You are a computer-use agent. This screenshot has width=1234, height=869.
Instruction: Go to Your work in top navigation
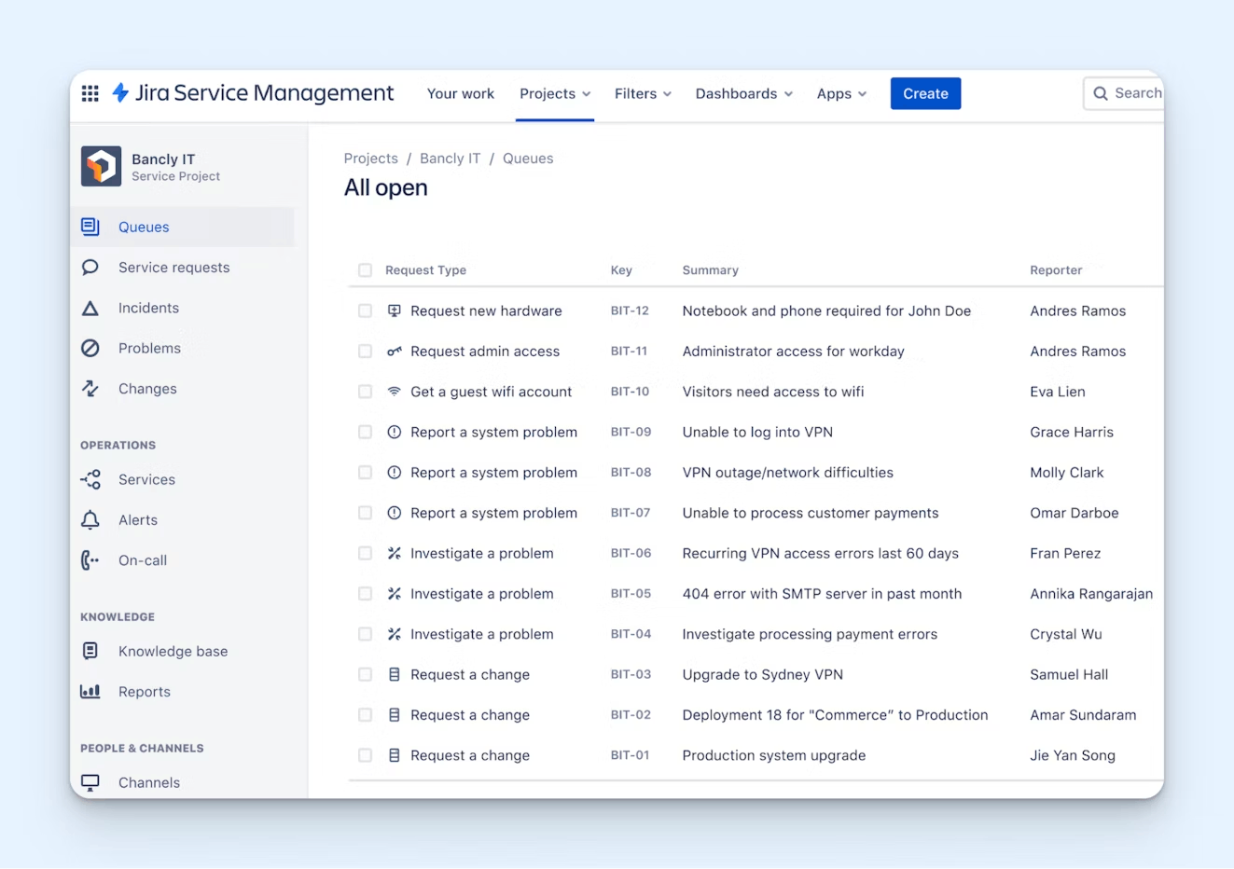tap(461, 94)
